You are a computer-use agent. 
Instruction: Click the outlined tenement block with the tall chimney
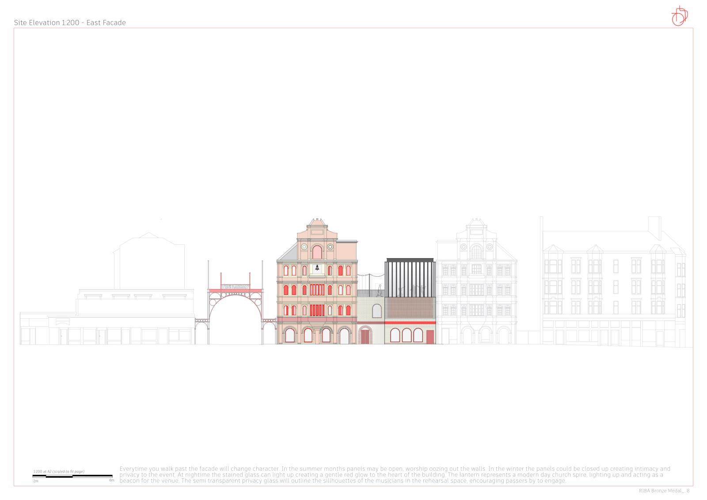614,287
